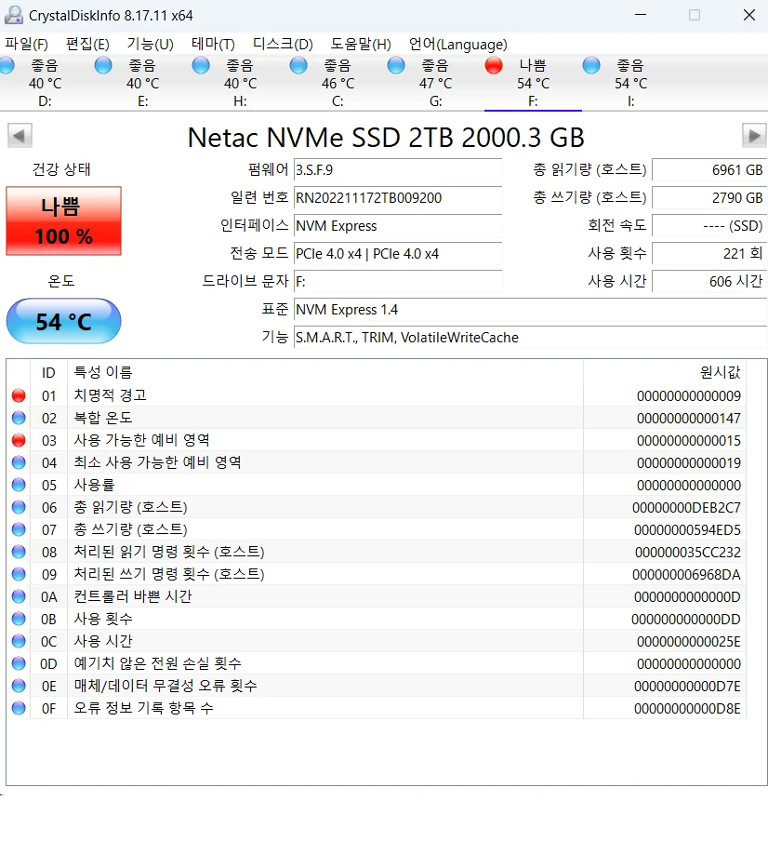Select the 오류 정보 기록 항목 수 attribute name
Viewport: 768px width, 868px height.
143,708
